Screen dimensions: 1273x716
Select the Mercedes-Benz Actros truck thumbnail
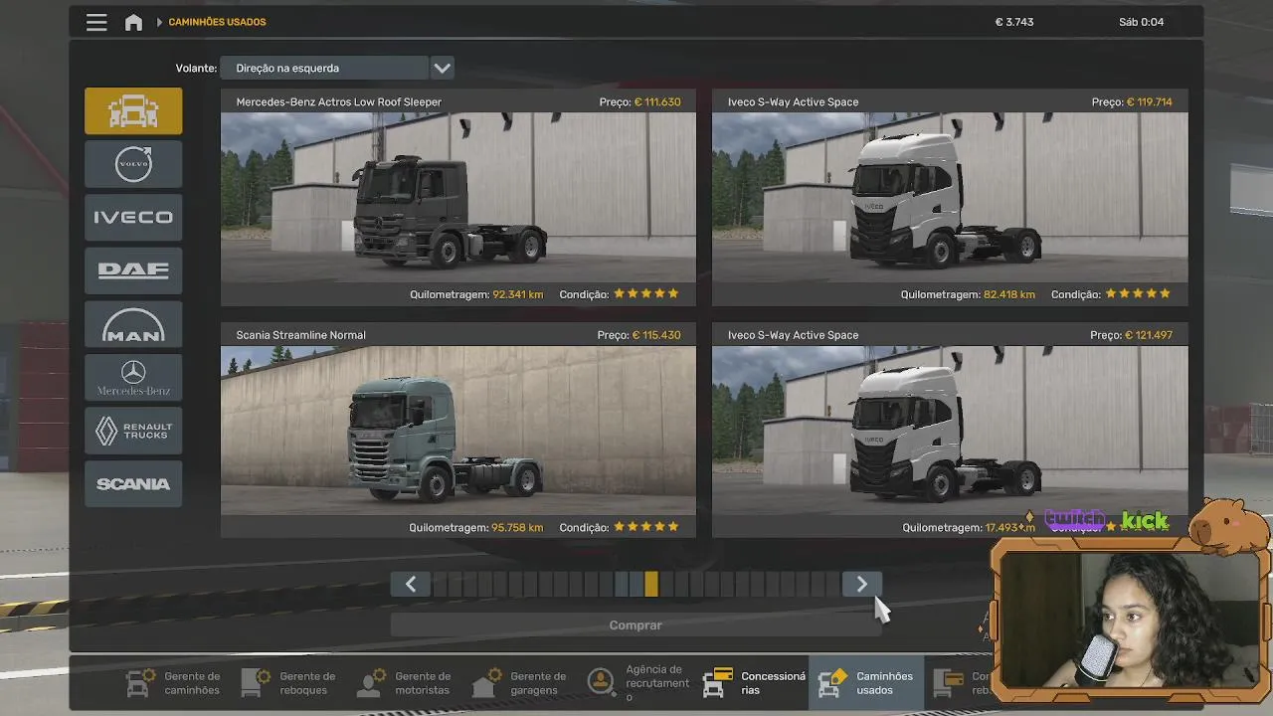[458, 197]
